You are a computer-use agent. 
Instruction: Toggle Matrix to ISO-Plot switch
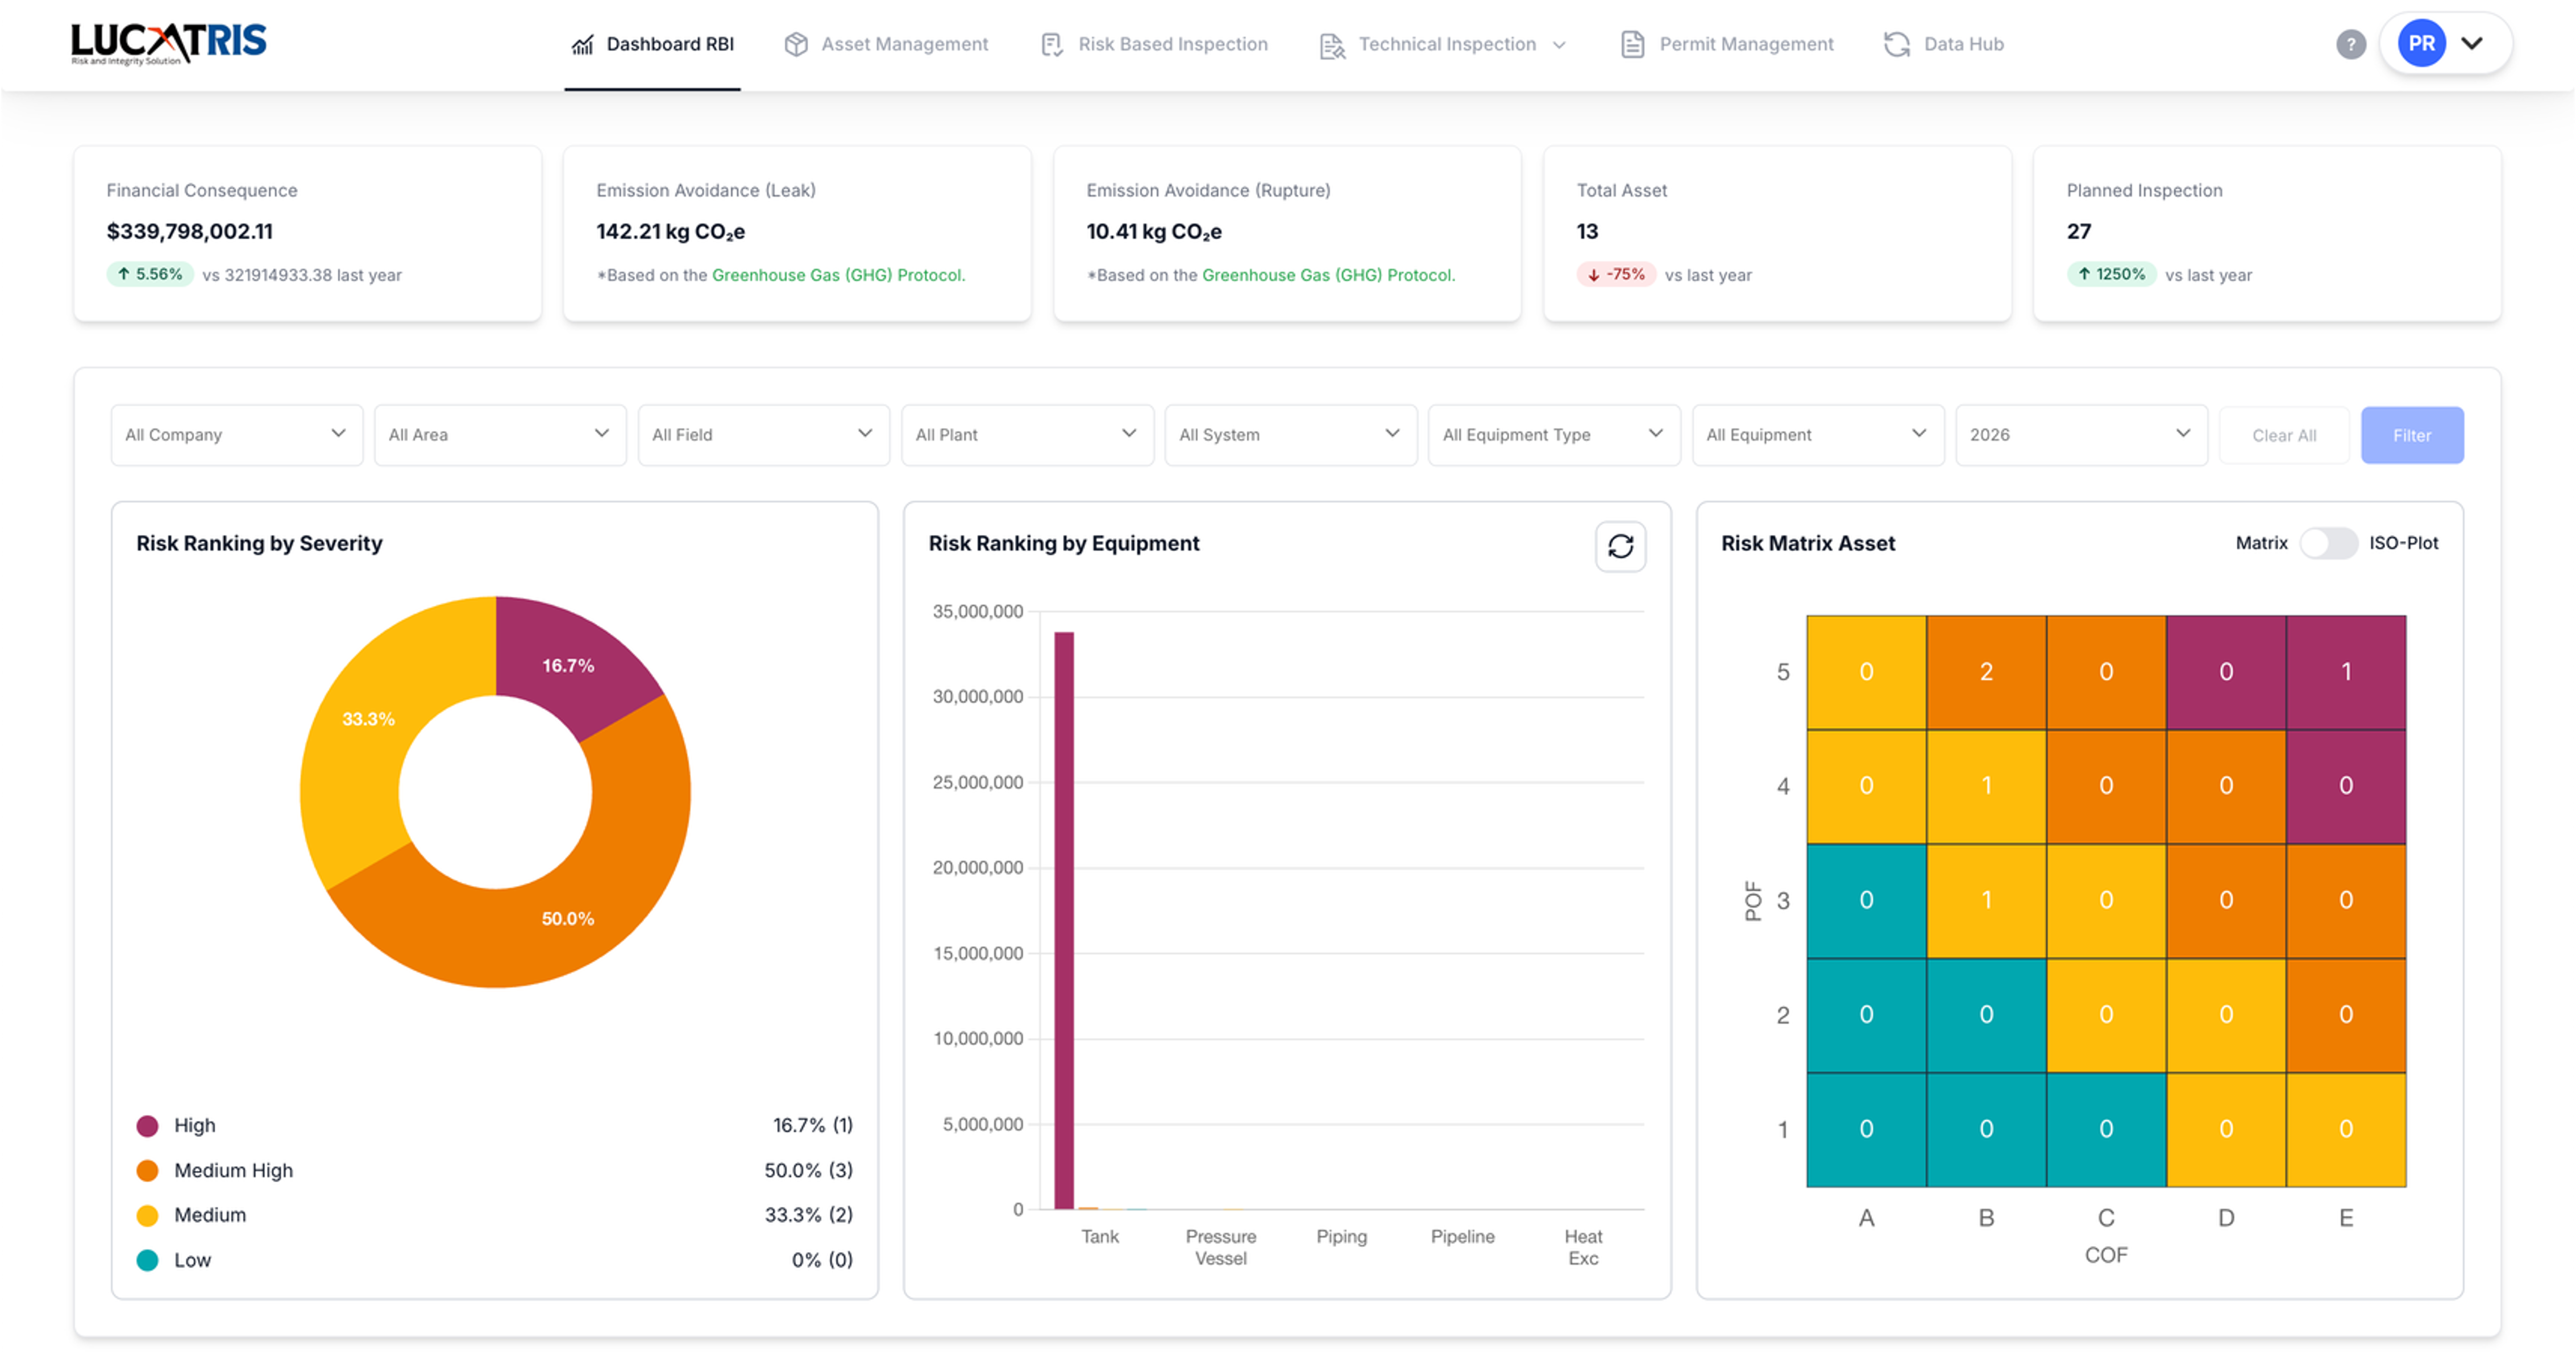2328,543
